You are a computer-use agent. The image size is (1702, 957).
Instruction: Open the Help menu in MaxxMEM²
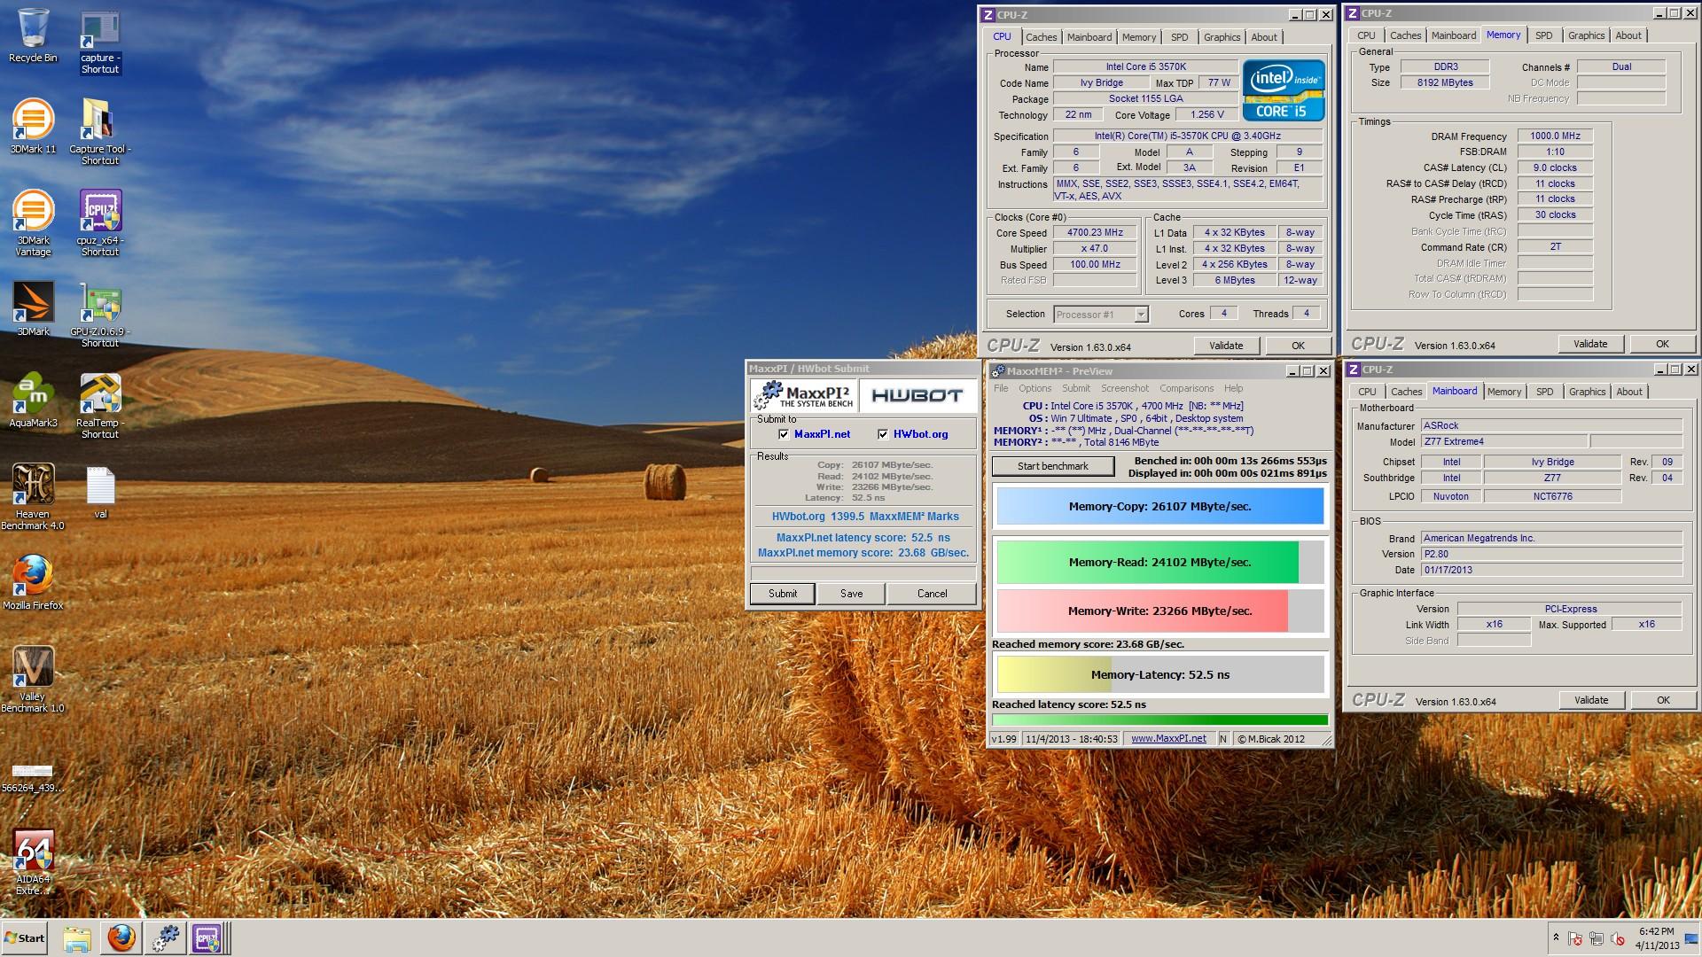pos(1233,388)
